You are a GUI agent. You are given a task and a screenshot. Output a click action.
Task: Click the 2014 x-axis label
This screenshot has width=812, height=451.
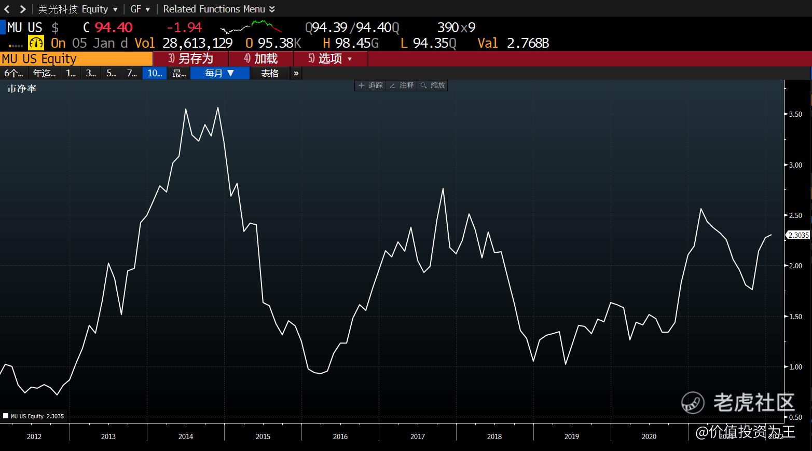(186, 436)
